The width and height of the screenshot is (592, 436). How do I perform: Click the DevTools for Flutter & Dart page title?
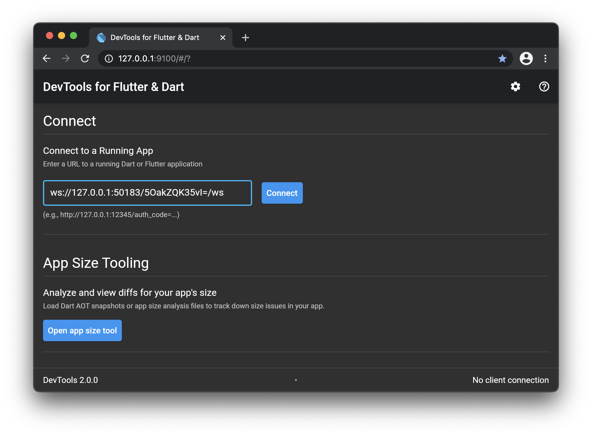tap(114, 87)
